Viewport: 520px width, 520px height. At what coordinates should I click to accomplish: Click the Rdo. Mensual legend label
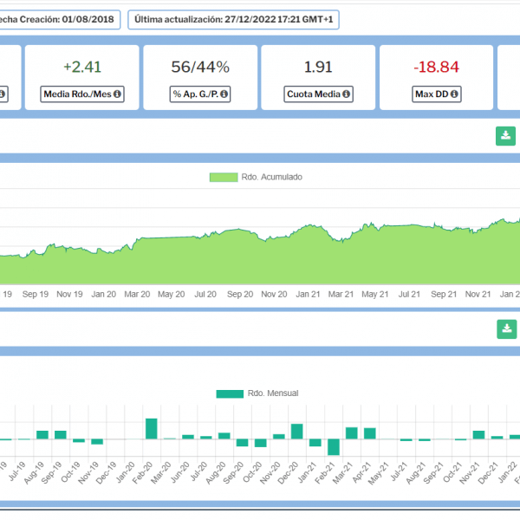273,393
